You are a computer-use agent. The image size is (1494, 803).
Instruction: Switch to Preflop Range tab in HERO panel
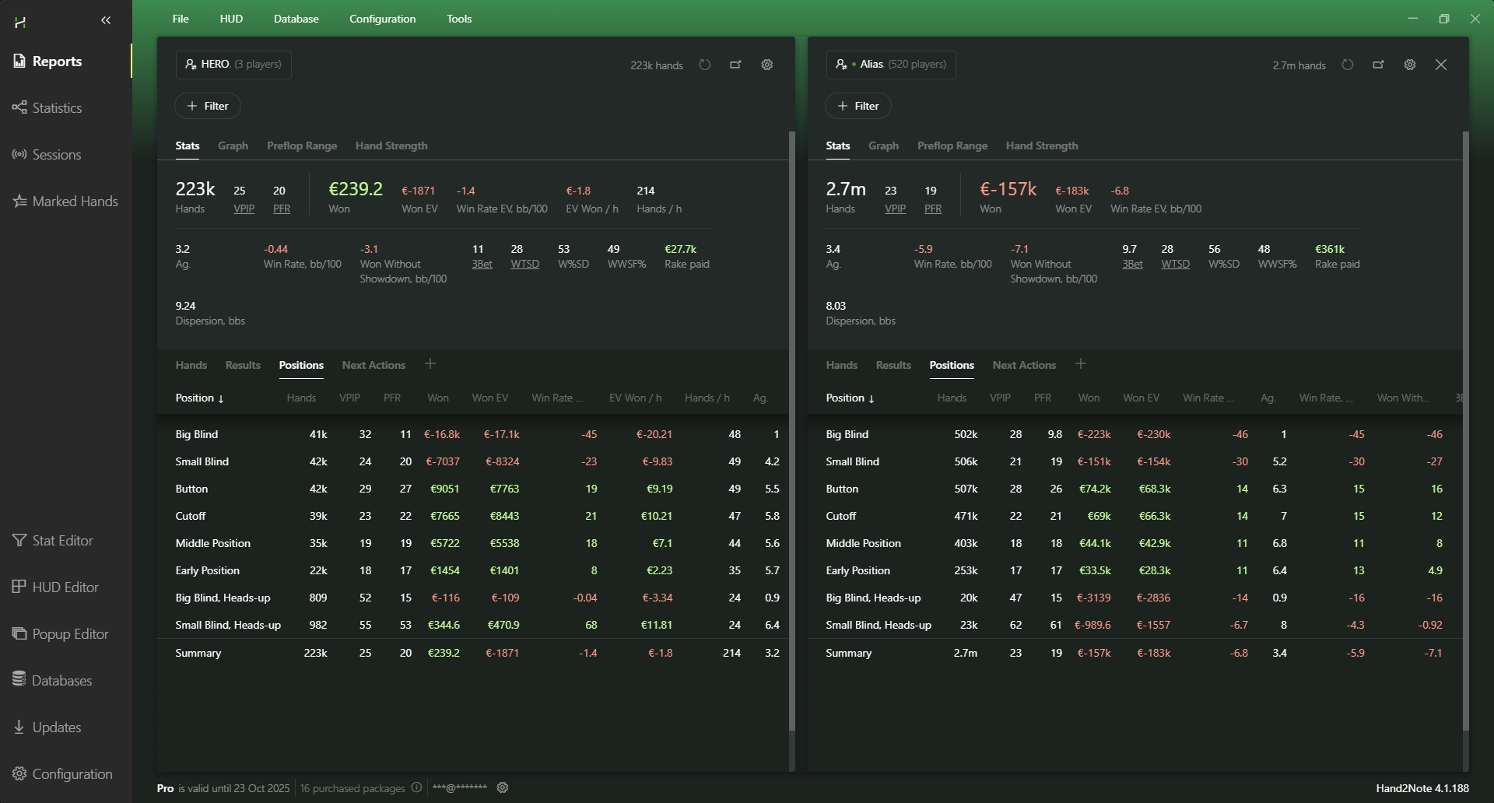[302, 146]
